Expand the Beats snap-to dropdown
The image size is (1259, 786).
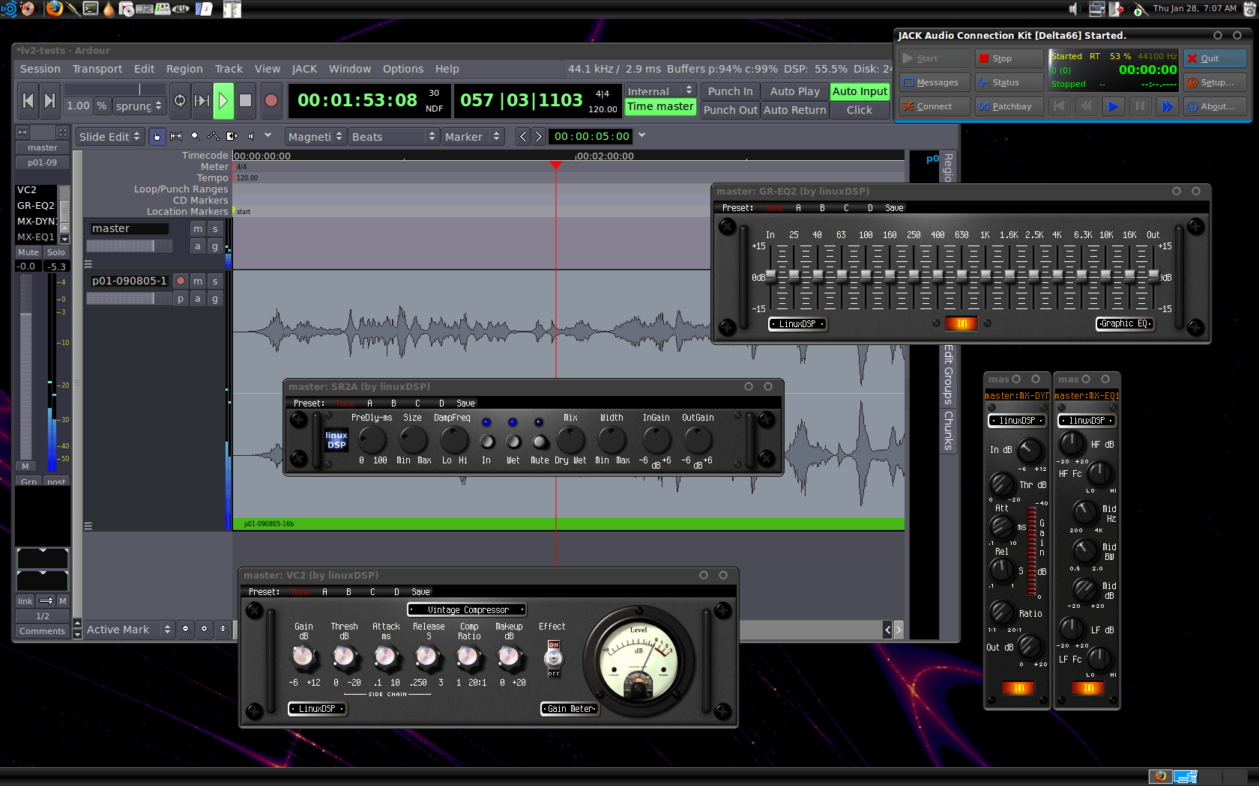[393, 137]
